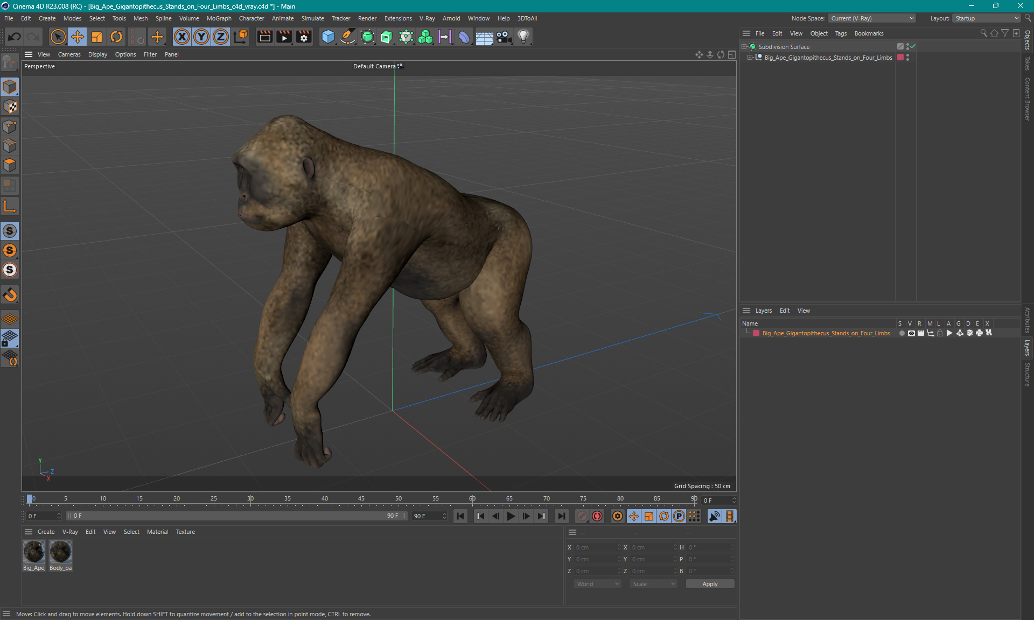Viewport: 1034px width, 620px height.
Task: Switch to Edges mode in left sidebar
Action: [10, 146]
